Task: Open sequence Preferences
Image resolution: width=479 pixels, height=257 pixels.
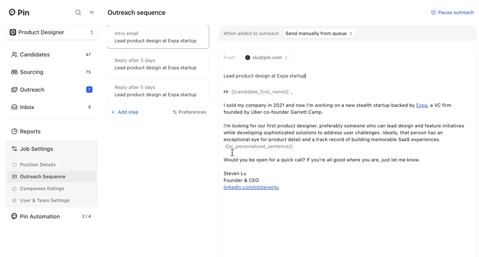Action: (189, 112)
